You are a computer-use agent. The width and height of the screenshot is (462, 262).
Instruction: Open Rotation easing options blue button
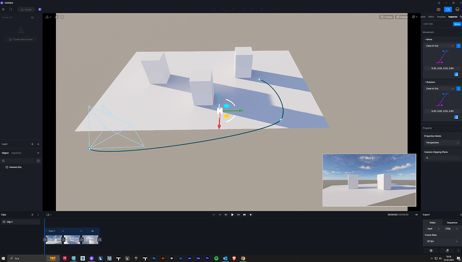pyautogui.click(x=458, y=89)
